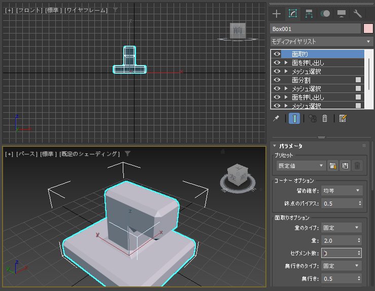Open the Motion panel tab

tap(325, 14)
